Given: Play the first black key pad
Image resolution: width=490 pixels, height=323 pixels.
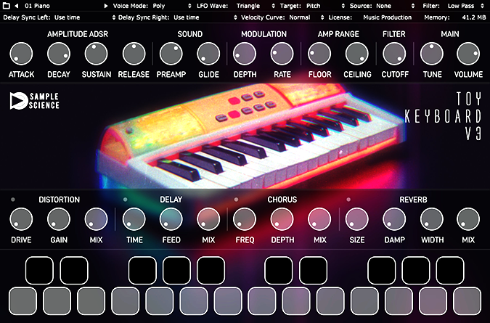Looking at the screenshot, I should 39,270.
